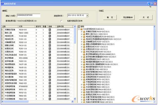Click the V2202-110 tree node icon
158x105 pixels.
point(84,42)
